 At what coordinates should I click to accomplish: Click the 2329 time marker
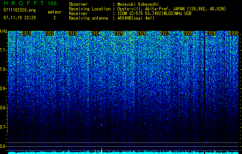pos(211,33)
